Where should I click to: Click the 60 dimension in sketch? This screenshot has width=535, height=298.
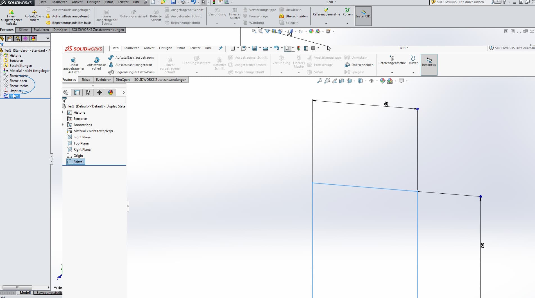386,104
